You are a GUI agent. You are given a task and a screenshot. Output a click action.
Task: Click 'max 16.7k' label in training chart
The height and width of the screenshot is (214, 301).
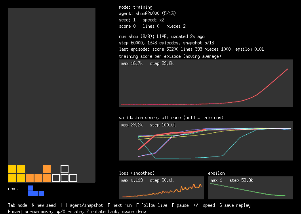coord(132,63)
